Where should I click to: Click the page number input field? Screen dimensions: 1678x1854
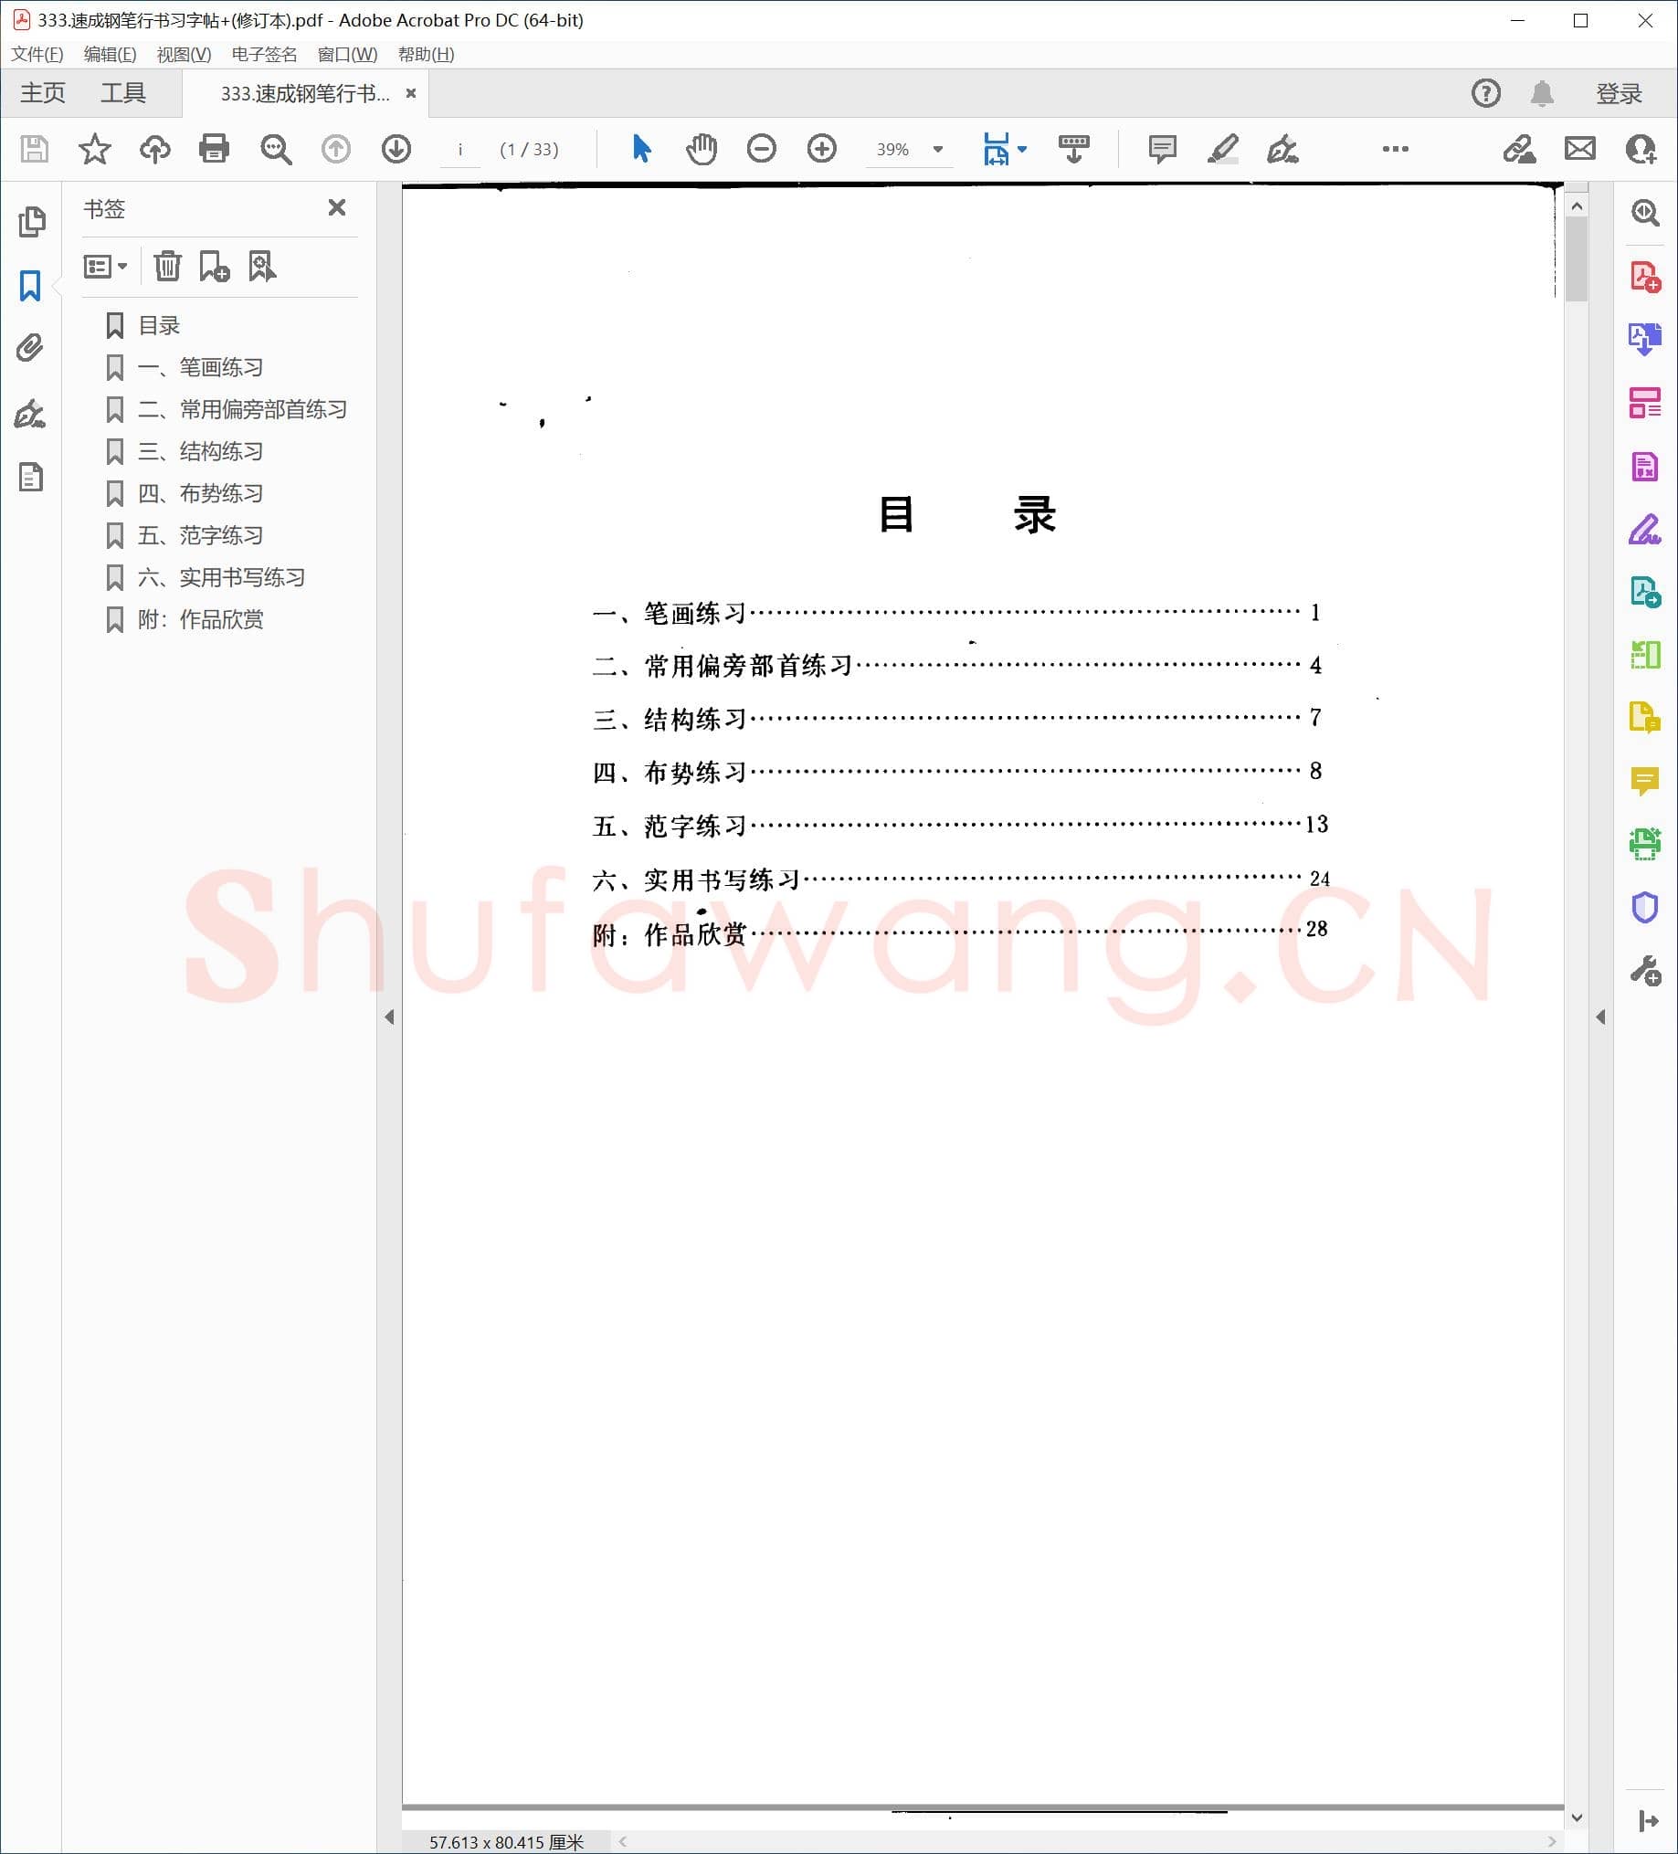coord(462,150)
